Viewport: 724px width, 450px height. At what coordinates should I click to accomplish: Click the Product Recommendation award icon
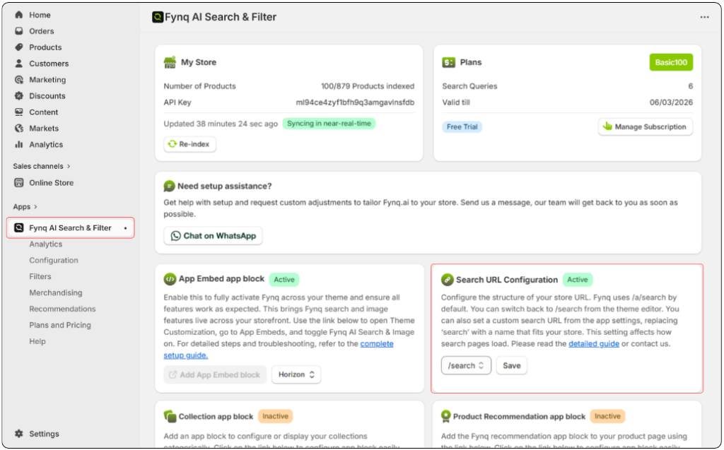click(445, 416)
